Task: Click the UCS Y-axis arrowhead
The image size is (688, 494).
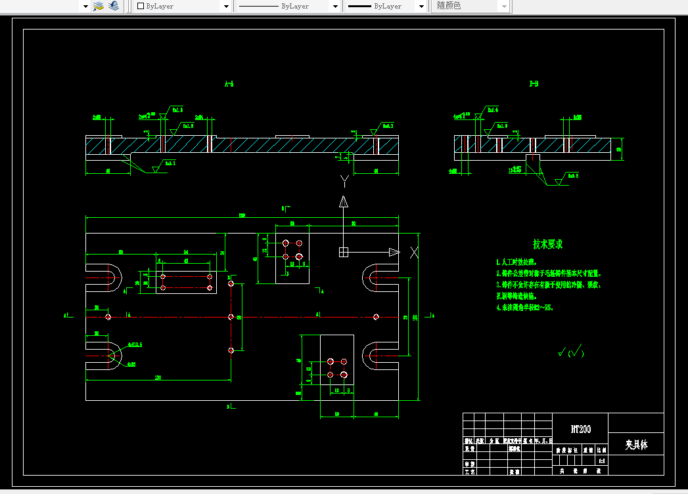Action: point(344,201)
